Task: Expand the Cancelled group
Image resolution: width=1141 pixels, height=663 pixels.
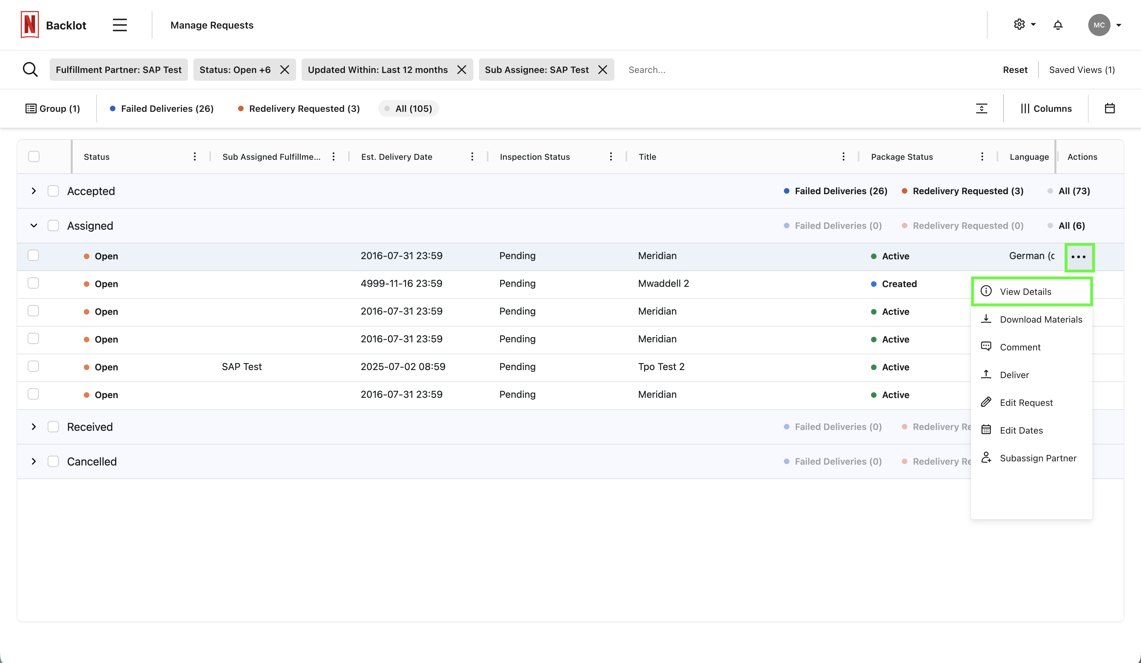Action: (34, 462)
